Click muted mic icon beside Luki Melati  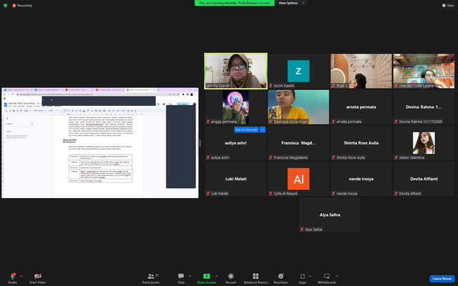208,194
